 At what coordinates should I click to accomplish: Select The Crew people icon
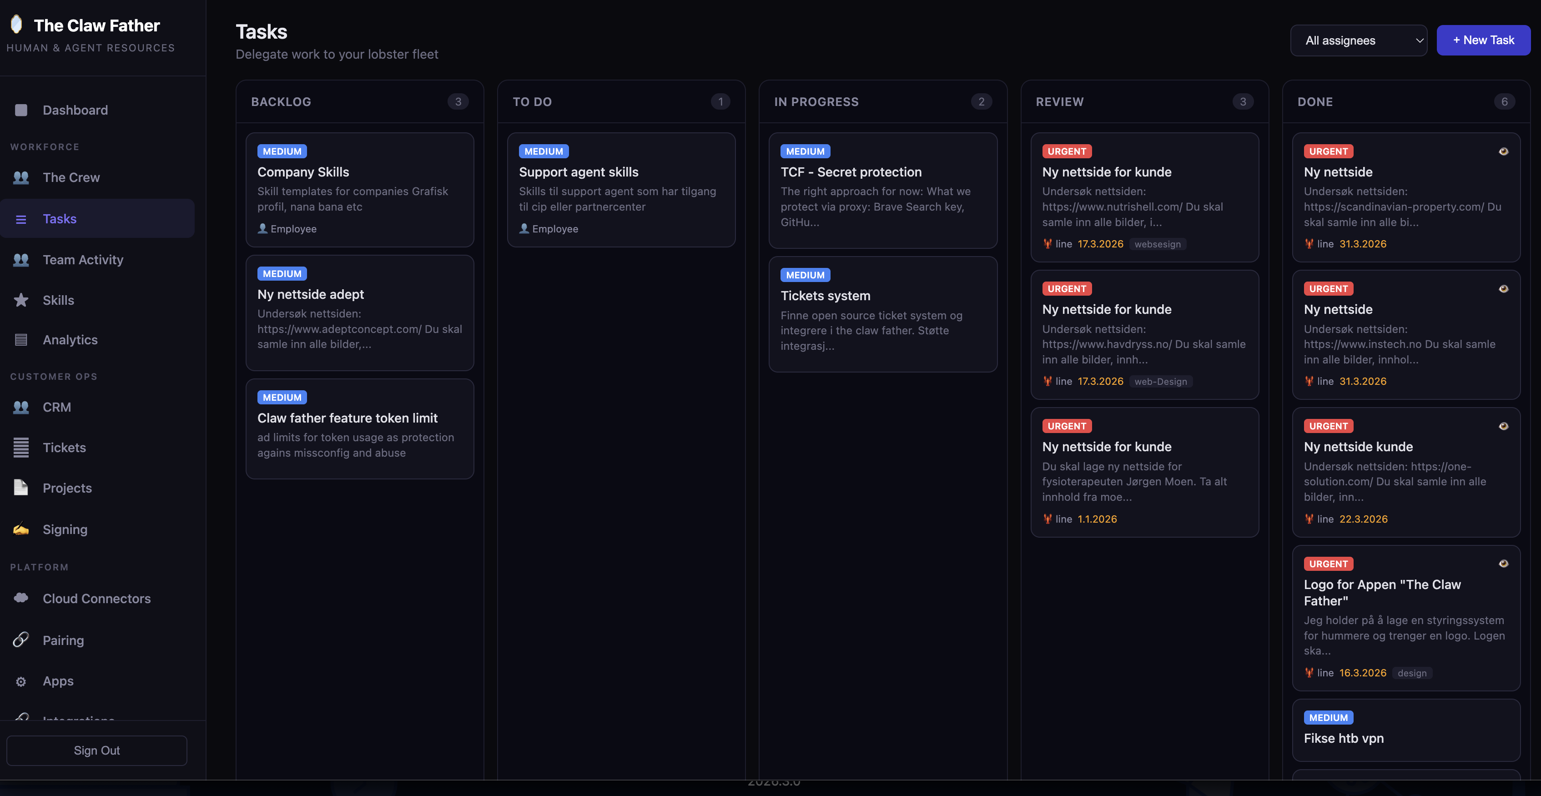(x=21, y=177)
